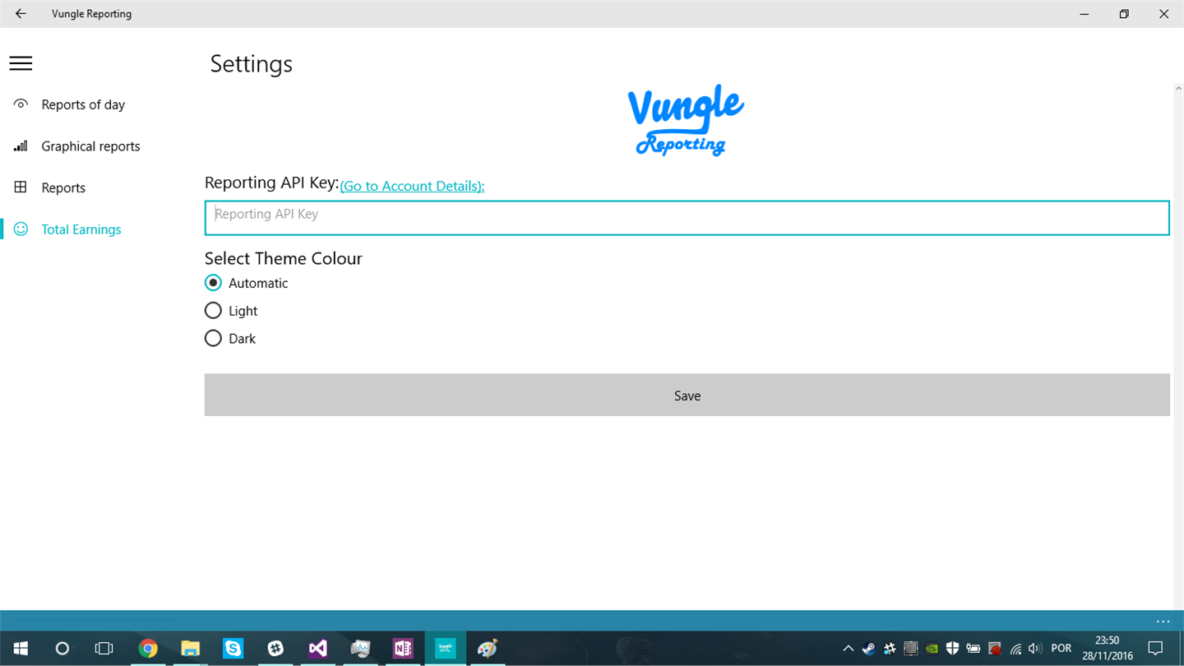The width and height of the screenshot is (1184, 666).
Task: Open the volume speaker tray icon
Action: pyautogui.click(x=1035, y=649)
